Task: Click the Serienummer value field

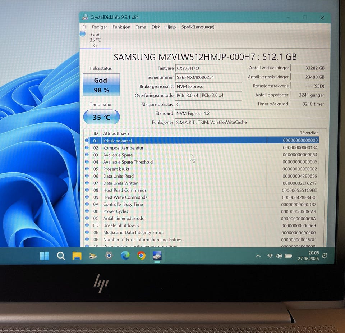Action: 208,77
